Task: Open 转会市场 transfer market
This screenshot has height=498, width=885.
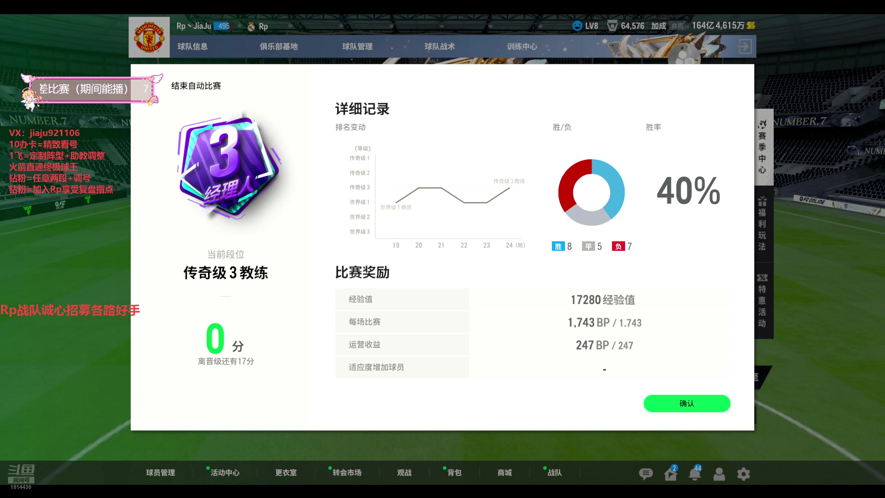Action: click(x=347, y=472)
